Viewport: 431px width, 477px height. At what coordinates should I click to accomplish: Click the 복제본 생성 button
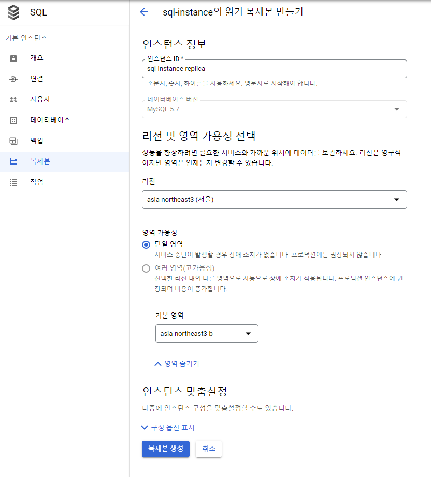(166, 449)
